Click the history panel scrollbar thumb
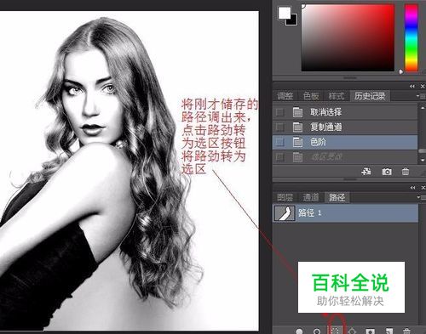 (x=423, y=151)
